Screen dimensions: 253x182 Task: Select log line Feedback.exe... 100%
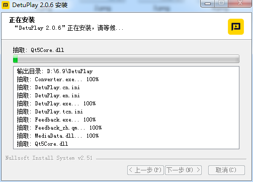(56, 119)
